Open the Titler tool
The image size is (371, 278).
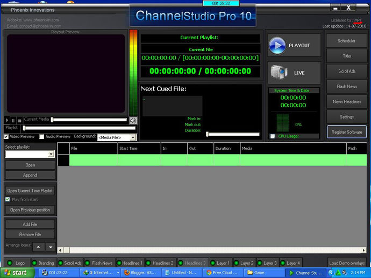(346, 56)
